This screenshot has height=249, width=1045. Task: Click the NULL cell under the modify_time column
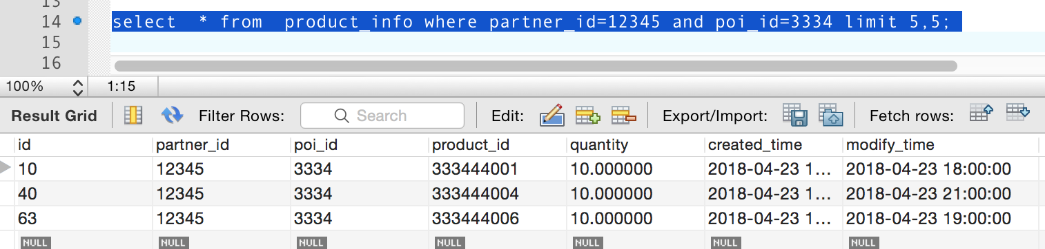(x=863, y=242)
